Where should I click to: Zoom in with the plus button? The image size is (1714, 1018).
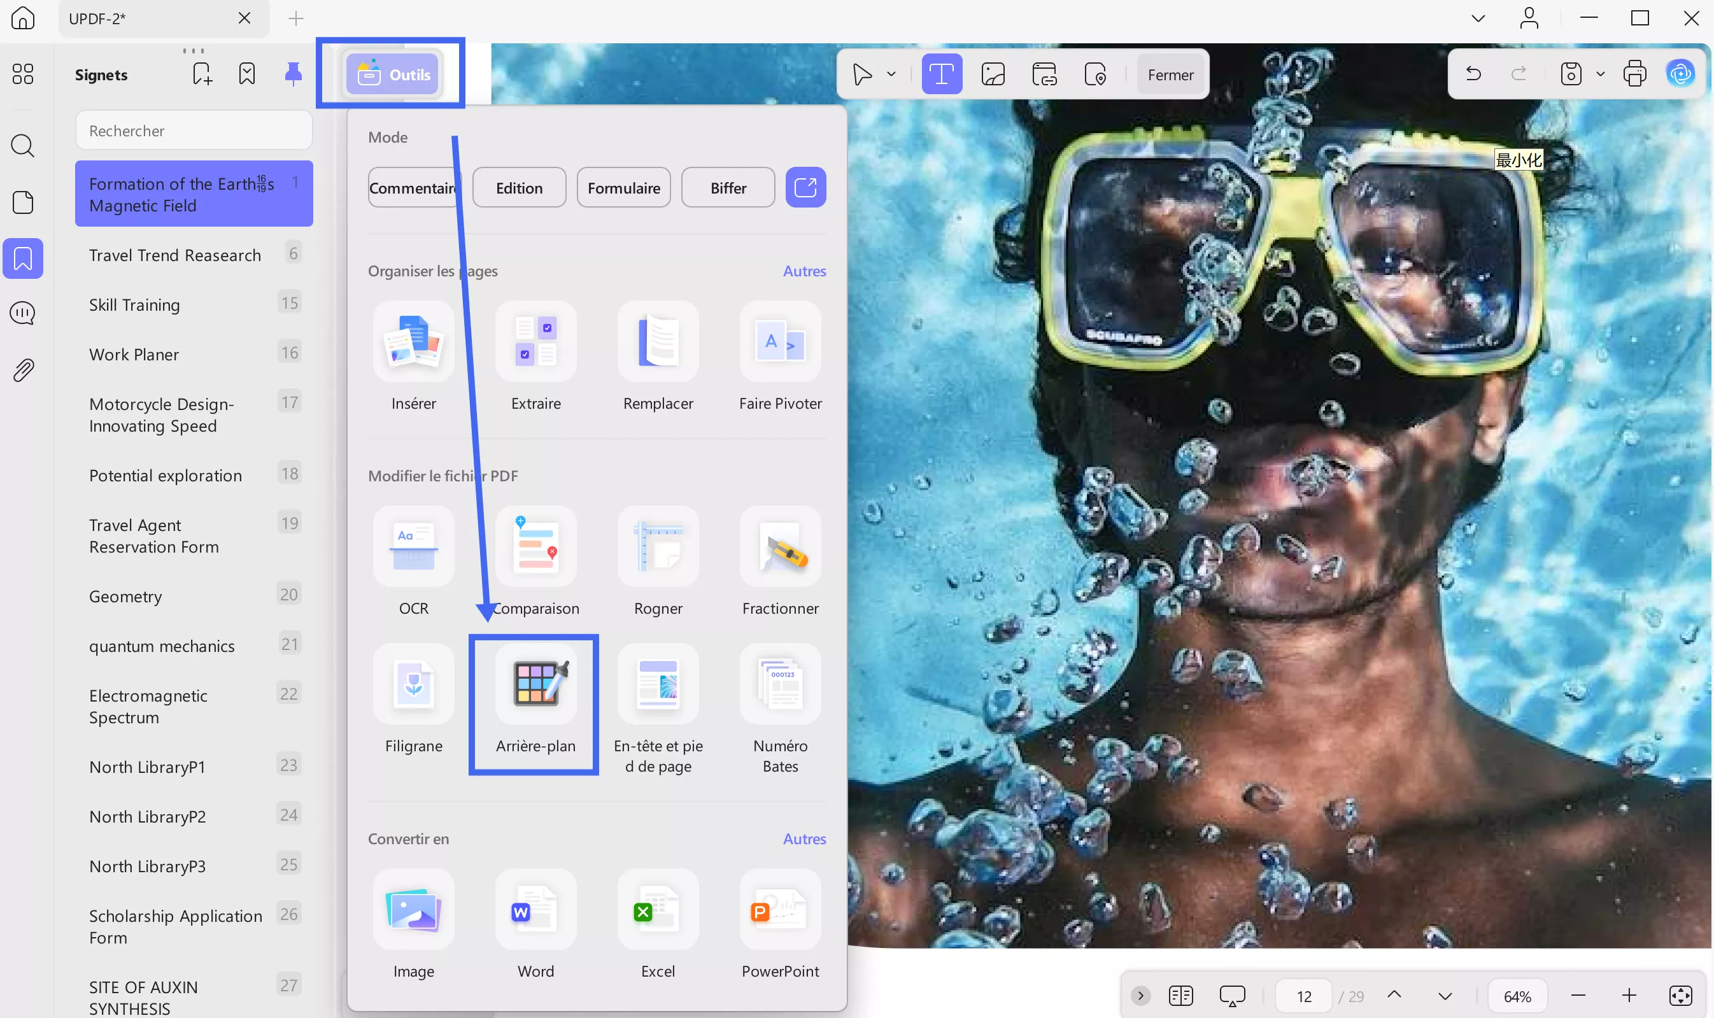1629,995
